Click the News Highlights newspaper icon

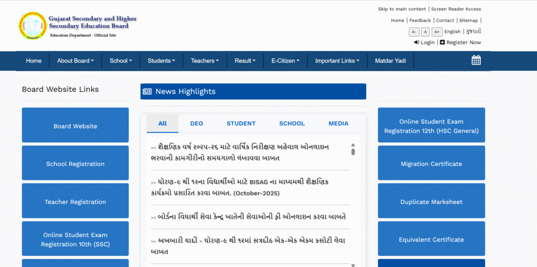click(x=147, y=92)
